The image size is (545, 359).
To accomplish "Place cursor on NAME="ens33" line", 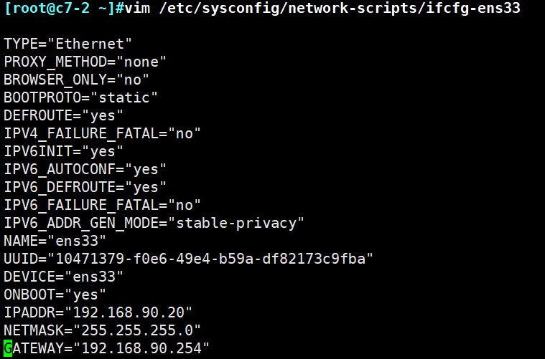I will 55,241.
